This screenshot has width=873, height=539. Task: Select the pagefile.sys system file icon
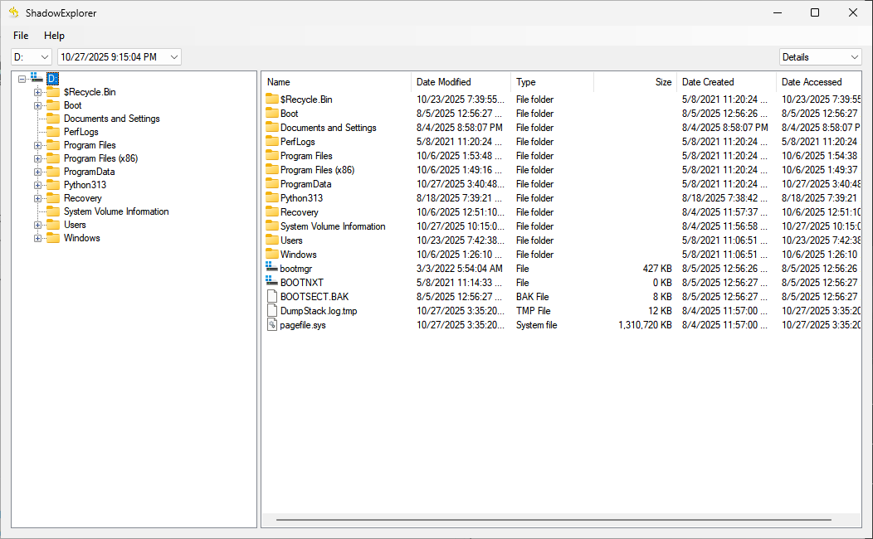(271, 325)
